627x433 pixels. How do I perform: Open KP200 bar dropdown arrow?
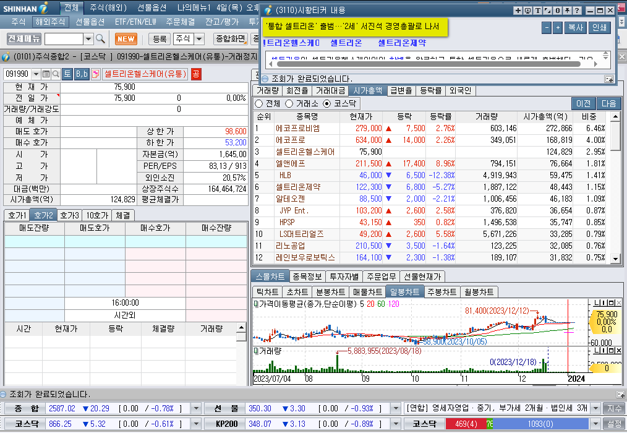tap(396, 424)
